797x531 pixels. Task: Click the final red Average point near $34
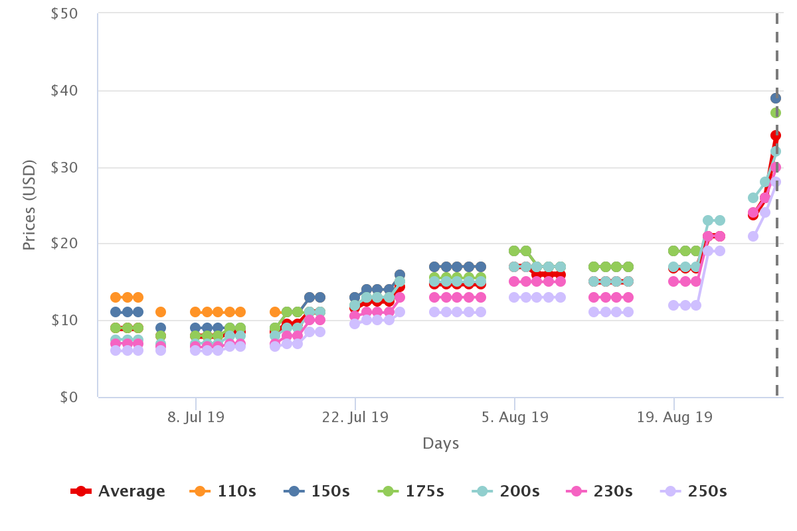pyautogui.click(x=775, y=135)
